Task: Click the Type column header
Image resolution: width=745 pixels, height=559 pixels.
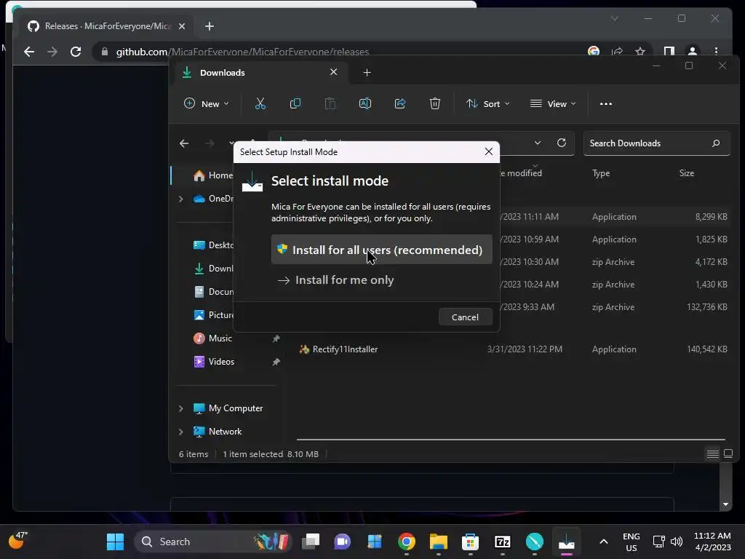Action: click(x=600, y=173)
